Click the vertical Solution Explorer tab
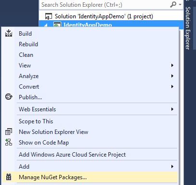Screen dimensions: 196x185 click(188, 28)
